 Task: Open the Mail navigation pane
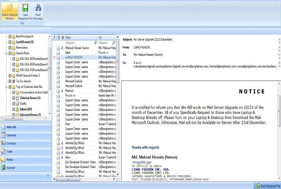(26, 127)
